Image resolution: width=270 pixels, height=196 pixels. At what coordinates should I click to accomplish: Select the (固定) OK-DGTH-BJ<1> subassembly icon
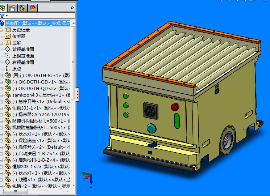pos(8,75)
